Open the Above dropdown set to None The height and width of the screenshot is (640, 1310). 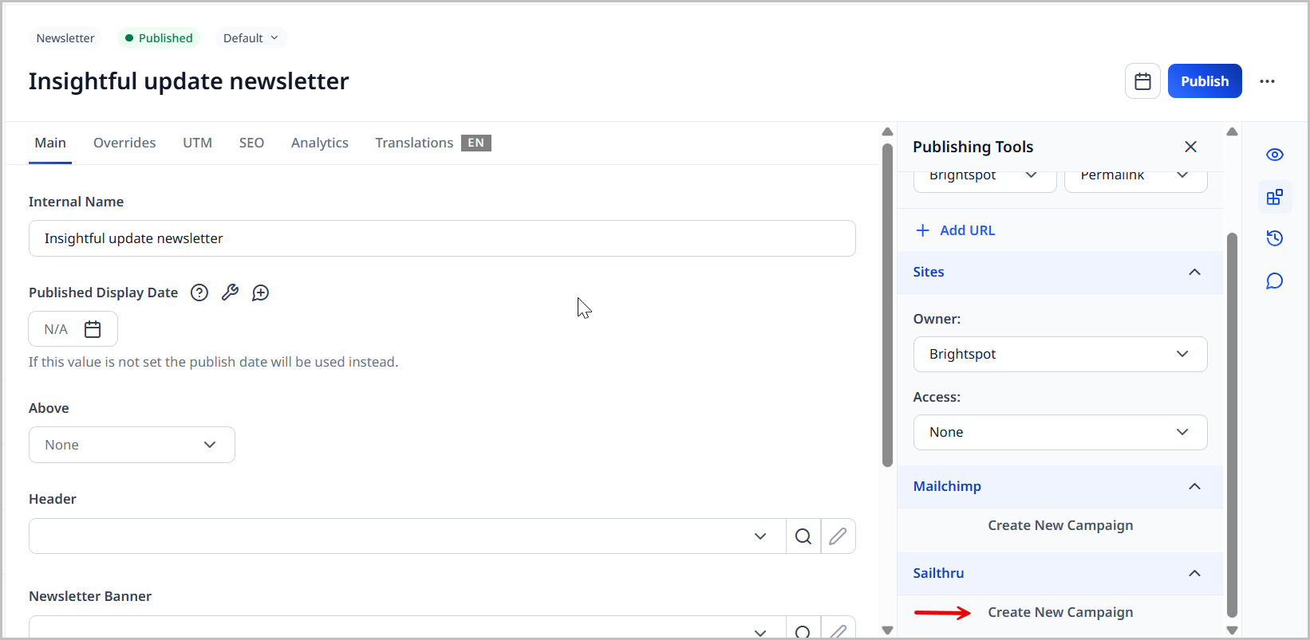(132, 445)
